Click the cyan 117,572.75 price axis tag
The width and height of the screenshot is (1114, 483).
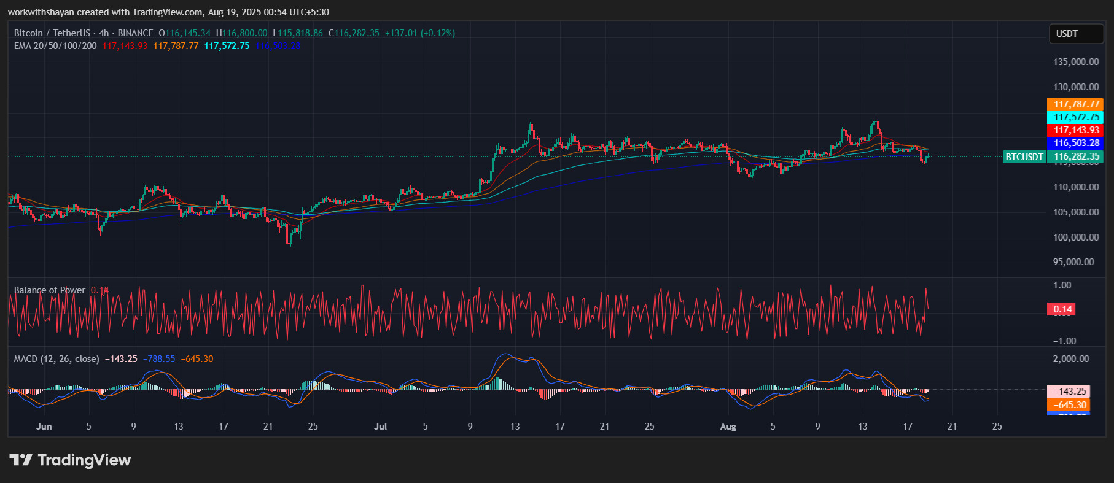tap(1075, 117)
